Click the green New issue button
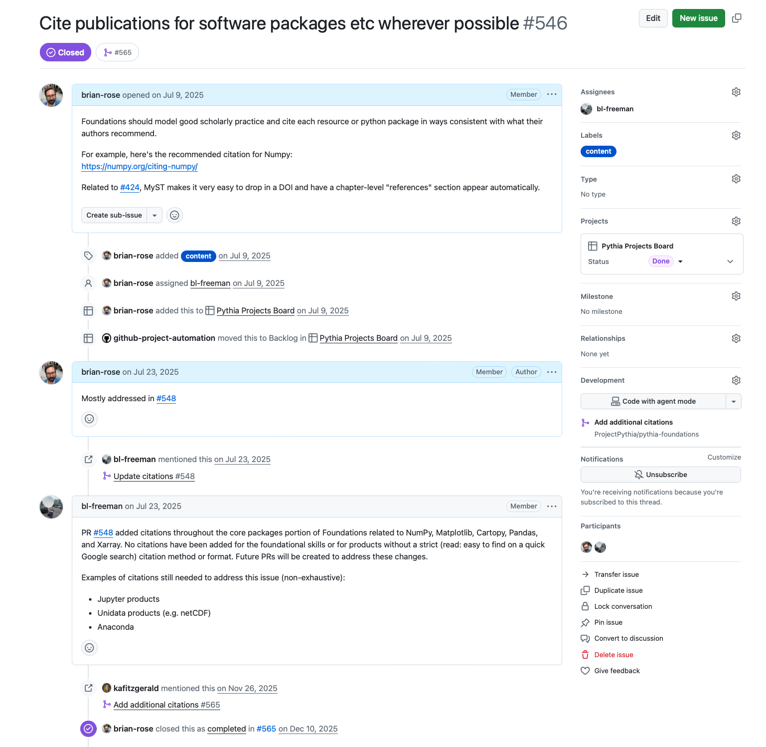Viewport: 766px width, 747px height. coord(698,18)
